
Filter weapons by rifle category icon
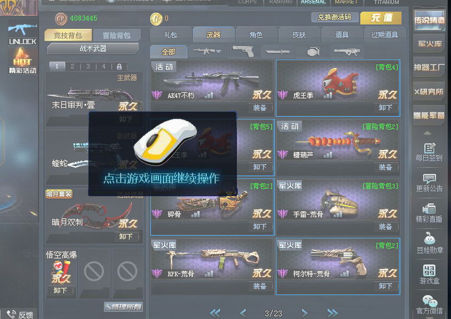[x=207, y=52]
